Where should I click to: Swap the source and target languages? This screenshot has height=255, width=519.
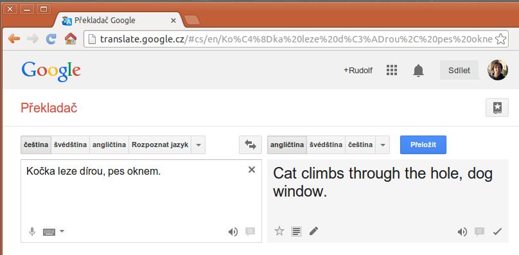point(251,145)
